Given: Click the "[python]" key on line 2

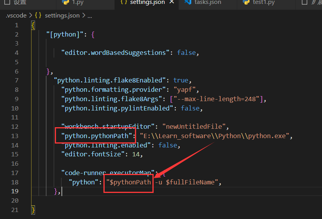Looking at the screenshot, I should 65,35.
